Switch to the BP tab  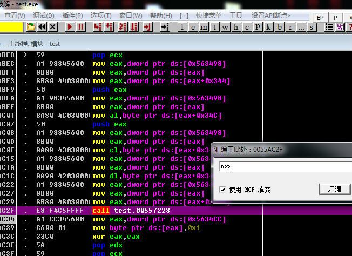point(320,17)
